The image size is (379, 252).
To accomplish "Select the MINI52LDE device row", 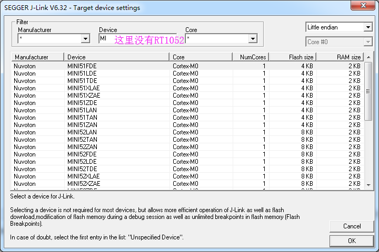I will (x=187, y=162).
